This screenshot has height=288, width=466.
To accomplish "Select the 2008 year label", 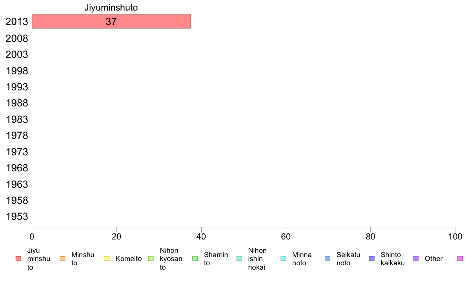I will pyautogui.click(x=17, y=38).
